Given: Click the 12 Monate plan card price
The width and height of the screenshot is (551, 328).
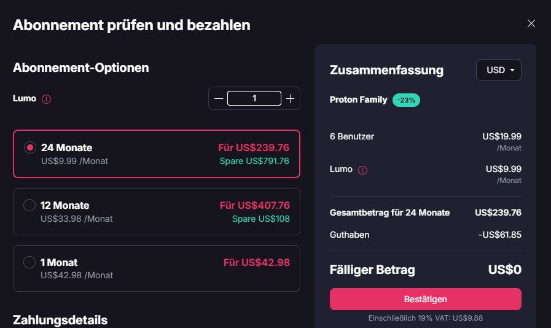Looking at the screenshot, I should (x=254, y=205).
